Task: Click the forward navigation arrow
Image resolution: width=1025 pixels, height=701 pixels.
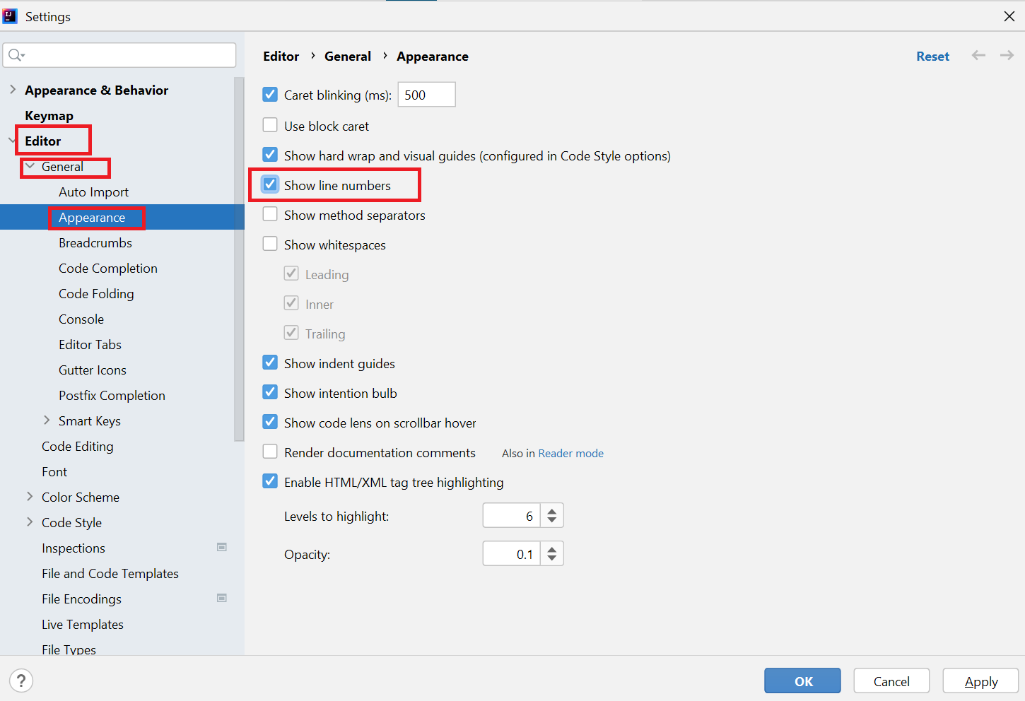Action: click(x=1007, y=55)
